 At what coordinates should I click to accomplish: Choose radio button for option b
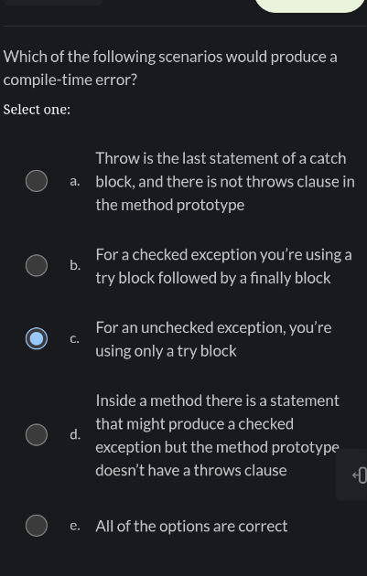pos(37,265)
